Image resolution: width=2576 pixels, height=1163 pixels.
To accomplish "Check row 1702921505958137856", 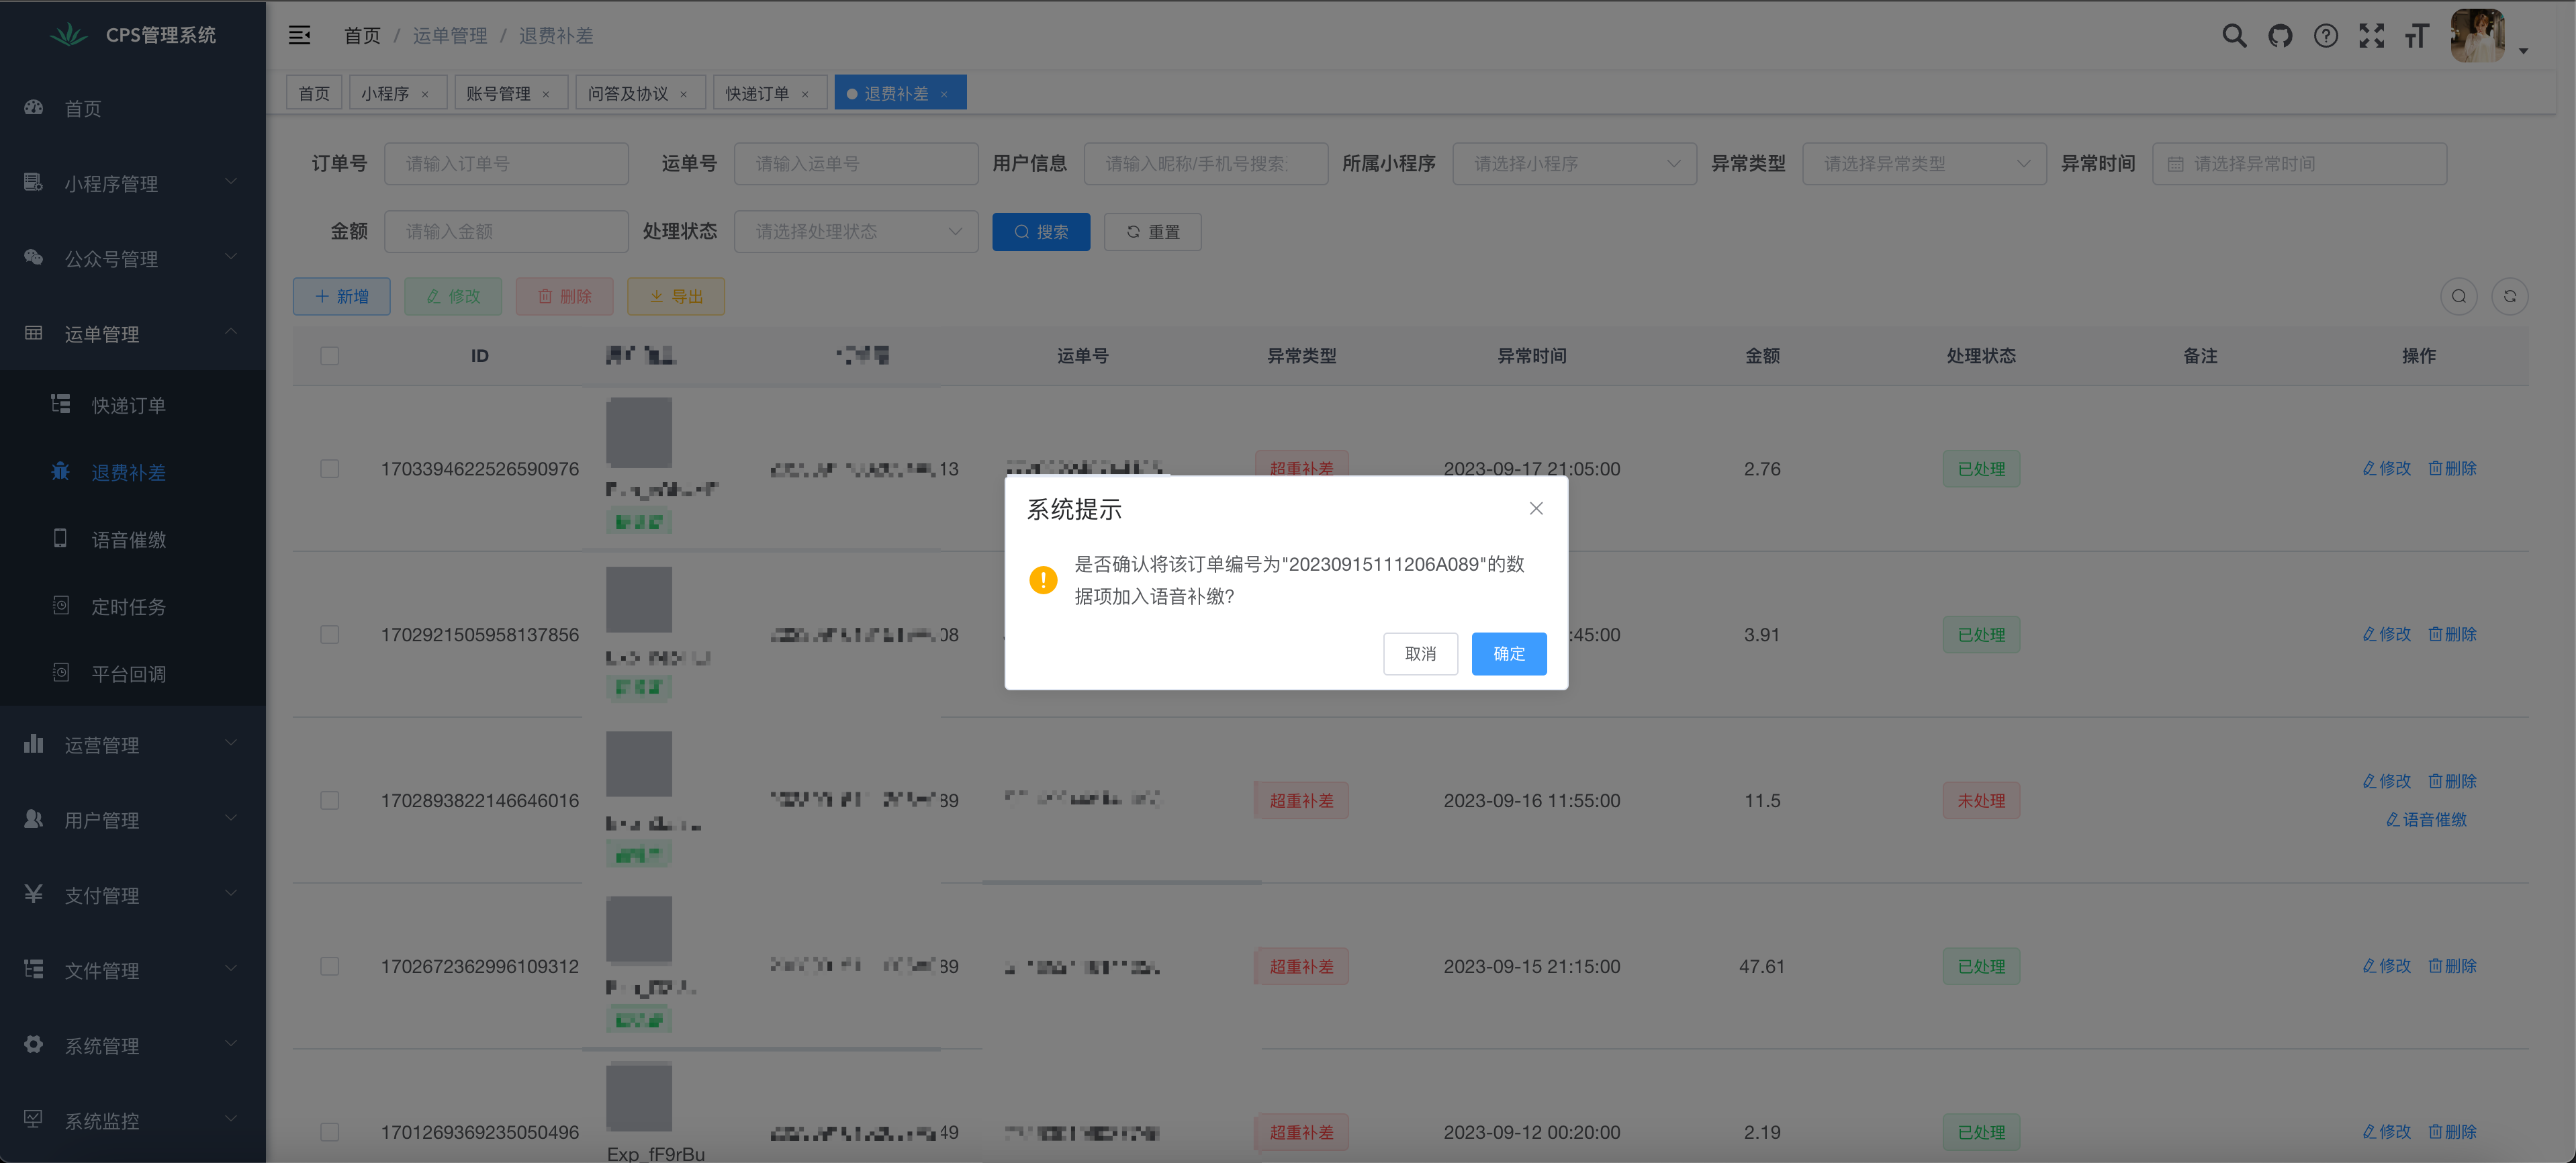I will tap(329, 635).
